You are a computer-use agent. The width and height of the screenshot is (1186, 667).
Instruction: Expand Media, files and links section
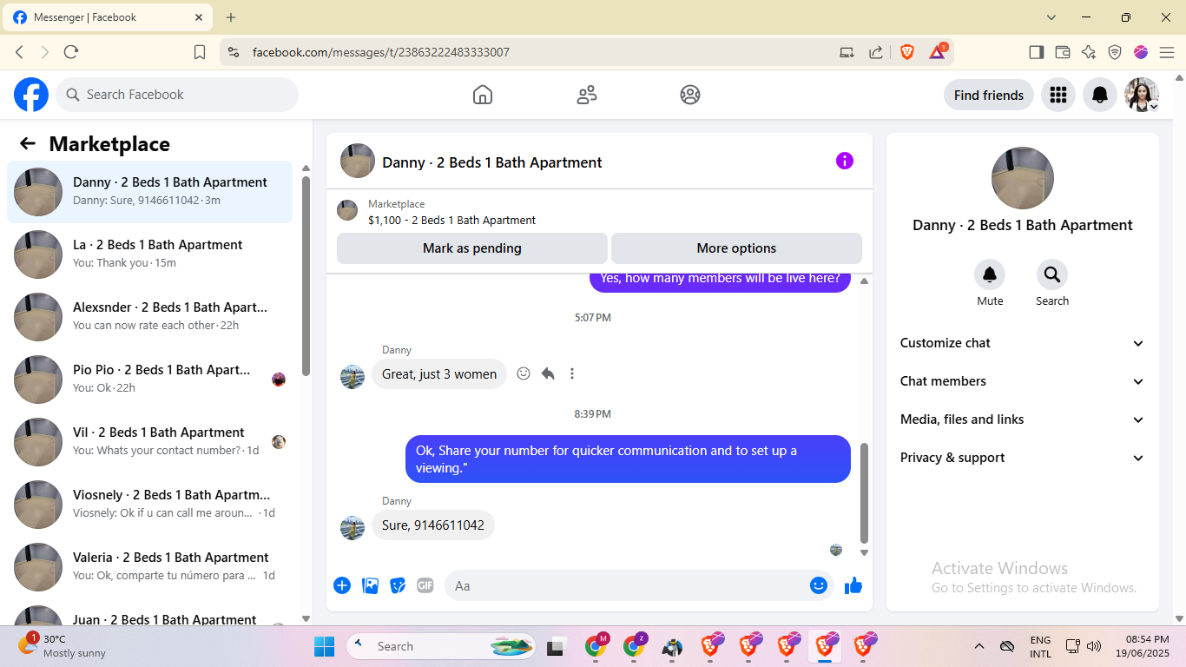[1023, 419]
